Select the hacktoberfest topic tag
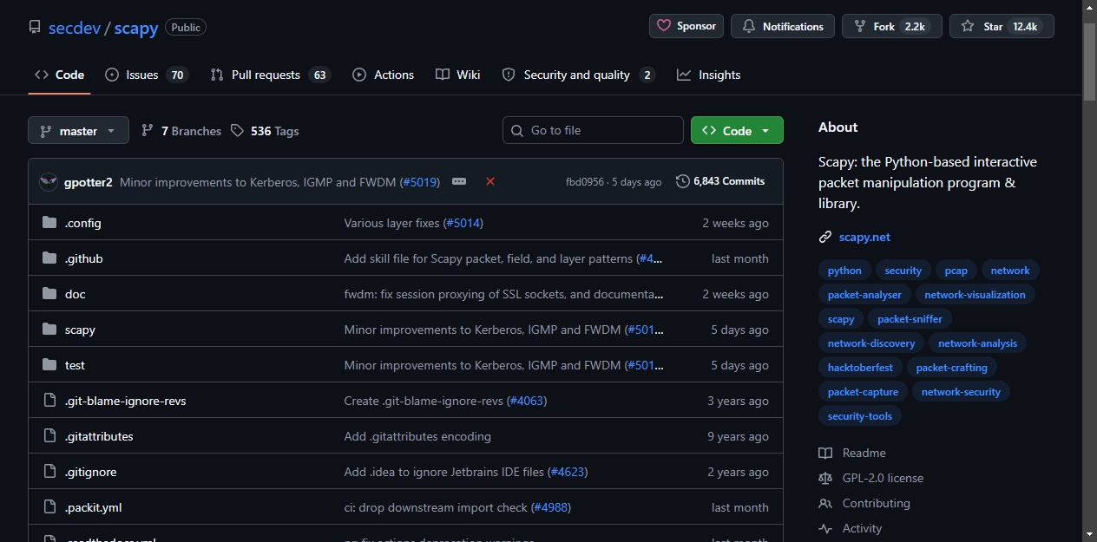This screenshot has width=1097, height=542. click(860, 368)
